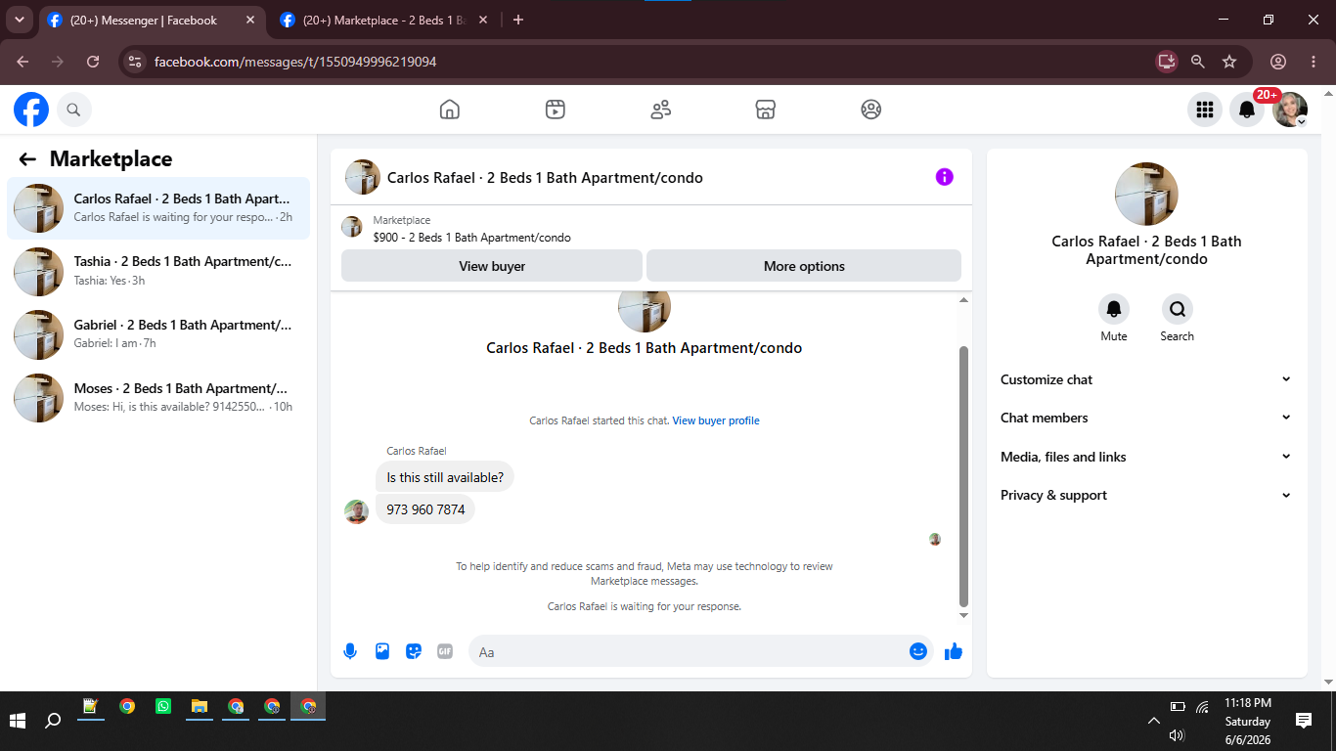Click the large Carlos Rafael listing photo in right panel
The height and width of the screenshot is (751, 1336).
click(1146, 194)
